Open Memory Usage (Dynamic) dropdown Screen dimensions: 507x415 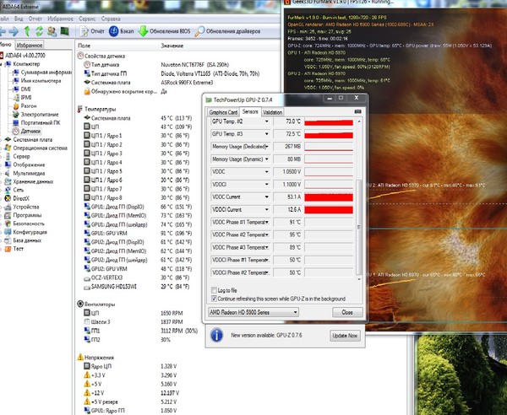point(267,159)
